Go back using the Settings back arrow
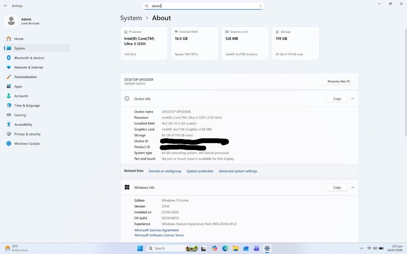The width and height of the screenshot is (407, 254). click(6, 6)
